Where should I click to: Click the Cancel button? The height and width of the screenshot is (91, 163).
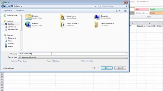pos(120,68)
